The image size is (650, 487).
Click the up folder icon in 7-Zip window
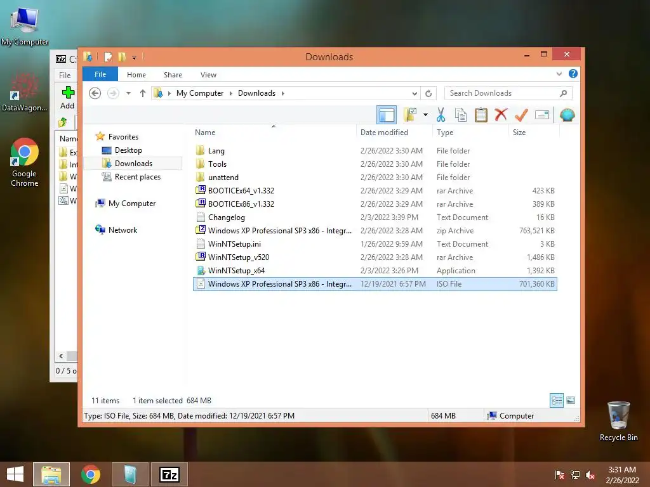pos(63,122)
